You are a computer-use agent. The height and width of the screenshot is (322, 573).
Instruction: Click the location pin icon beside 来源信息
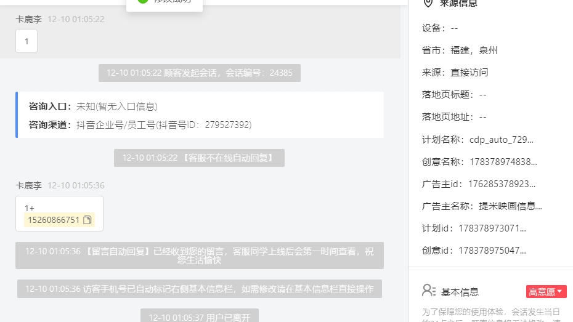click(428, 3)
